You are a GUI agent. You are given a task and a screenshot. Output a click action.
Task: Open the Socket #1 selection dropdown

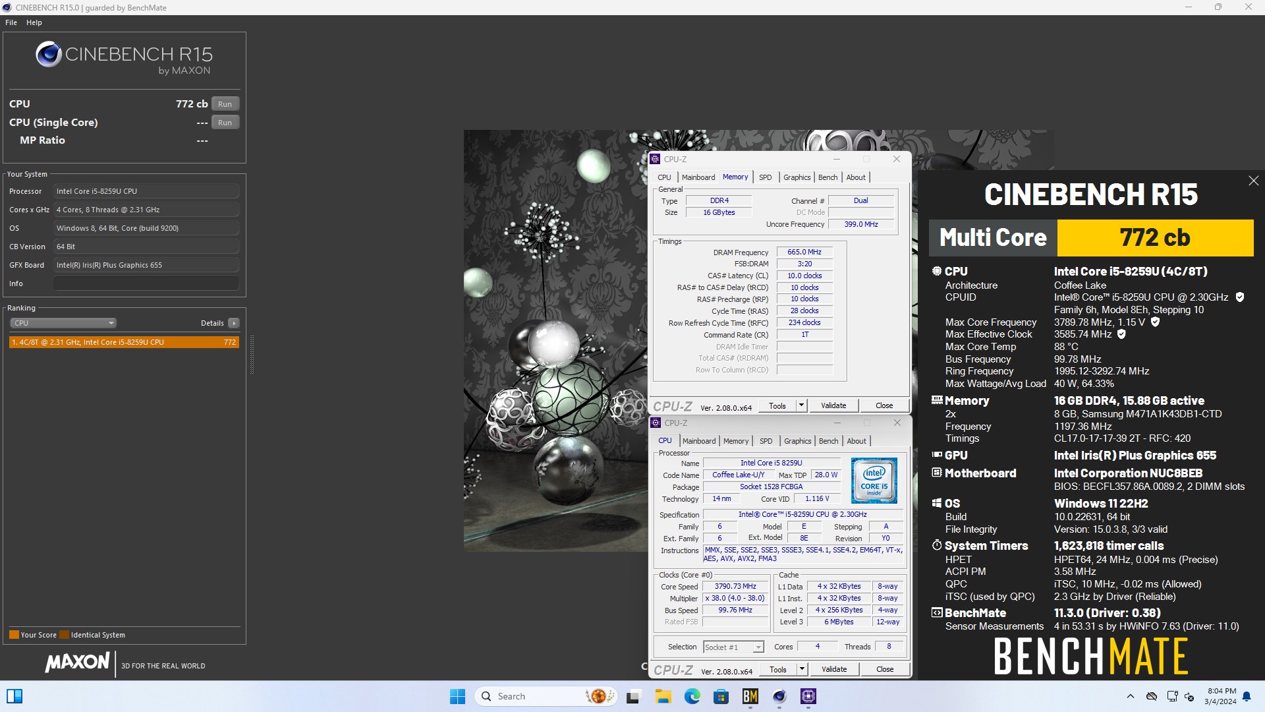tap(733, 647)
